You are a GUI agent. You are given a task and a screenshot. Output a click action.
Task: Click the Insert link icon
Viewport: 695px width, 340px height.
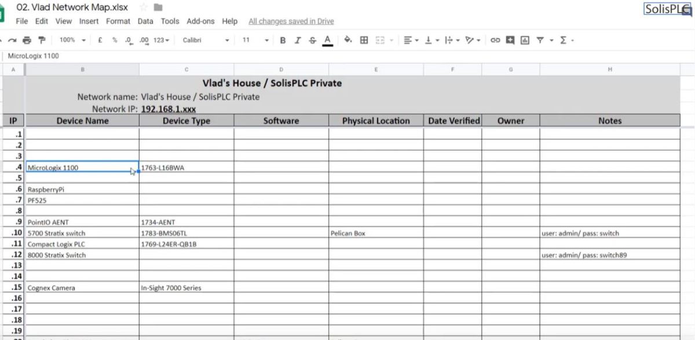click(495, 40)
